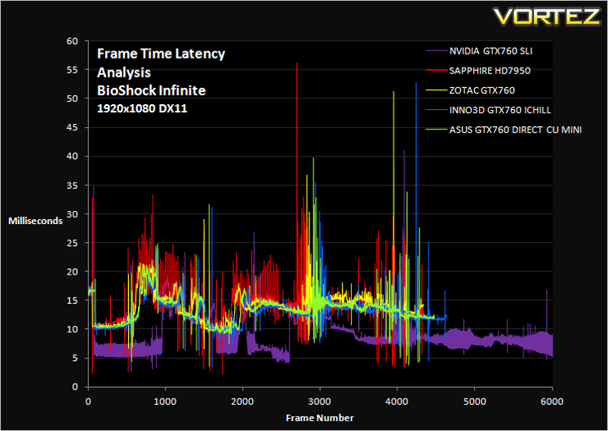This screenshot has height=431, width=608.
Task: Click the 60 value on the y-axis
Action: (73, 41)
